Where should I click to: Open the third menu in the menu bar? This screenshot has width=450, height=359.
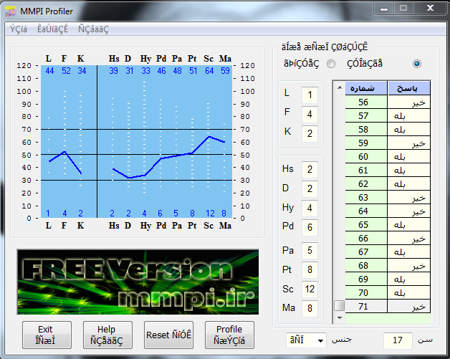click(x=93, y=29)
